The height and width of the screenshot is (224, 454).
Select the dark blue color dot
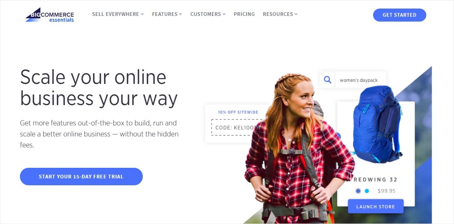point(358,191)
